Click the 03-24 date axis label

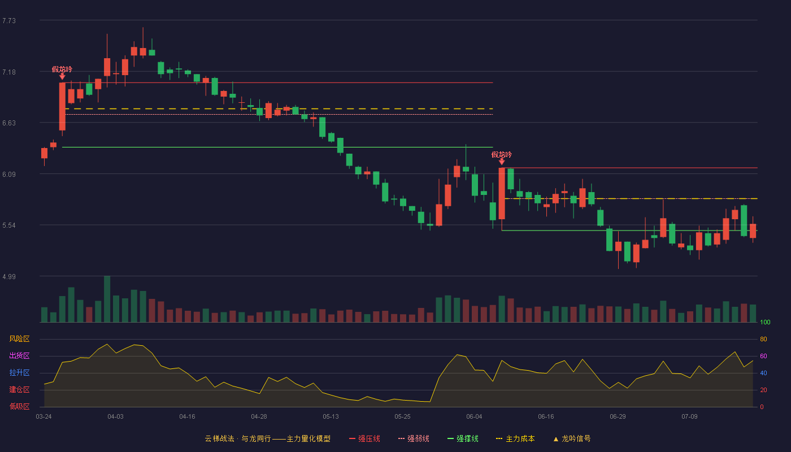click(x=44, y=416)
